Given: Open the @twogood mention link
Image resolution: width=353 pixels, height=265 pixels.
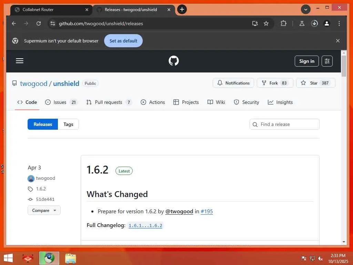Looking at the screenshot, I should (x=179, y=212).
